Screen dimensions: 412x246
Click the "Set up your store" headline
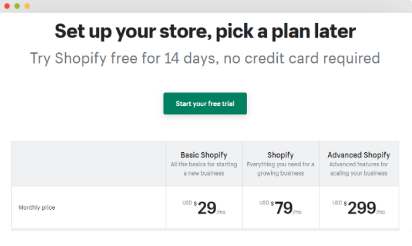(205, 32)
